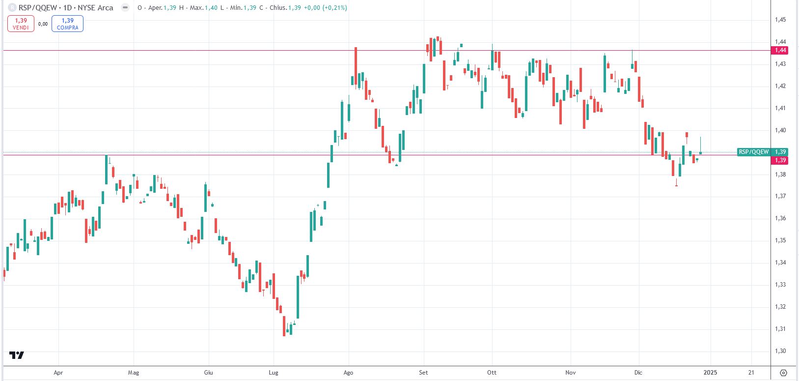Image resolution: width=799 pixels, height=381 pixels.
Task: Click the 1,32 price scale label
Action: pyautogui.click(x=780, y=307)
